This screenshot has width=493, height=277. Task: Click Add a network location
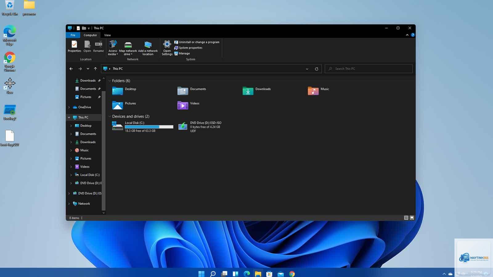click(x=148, y=48)
